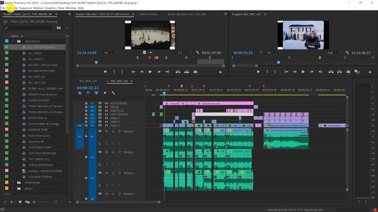378x212 pixels.
Task: Toggle insert sequences as nests icon
Action: pos(80,93)
